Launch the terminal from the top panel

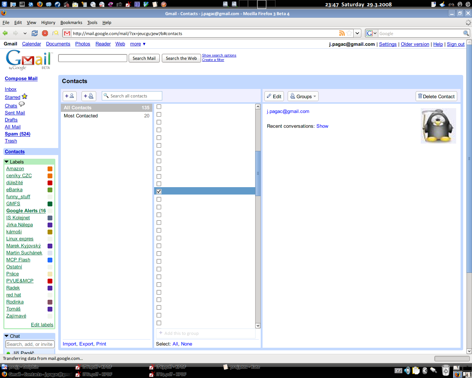click(x=22, y=4)
